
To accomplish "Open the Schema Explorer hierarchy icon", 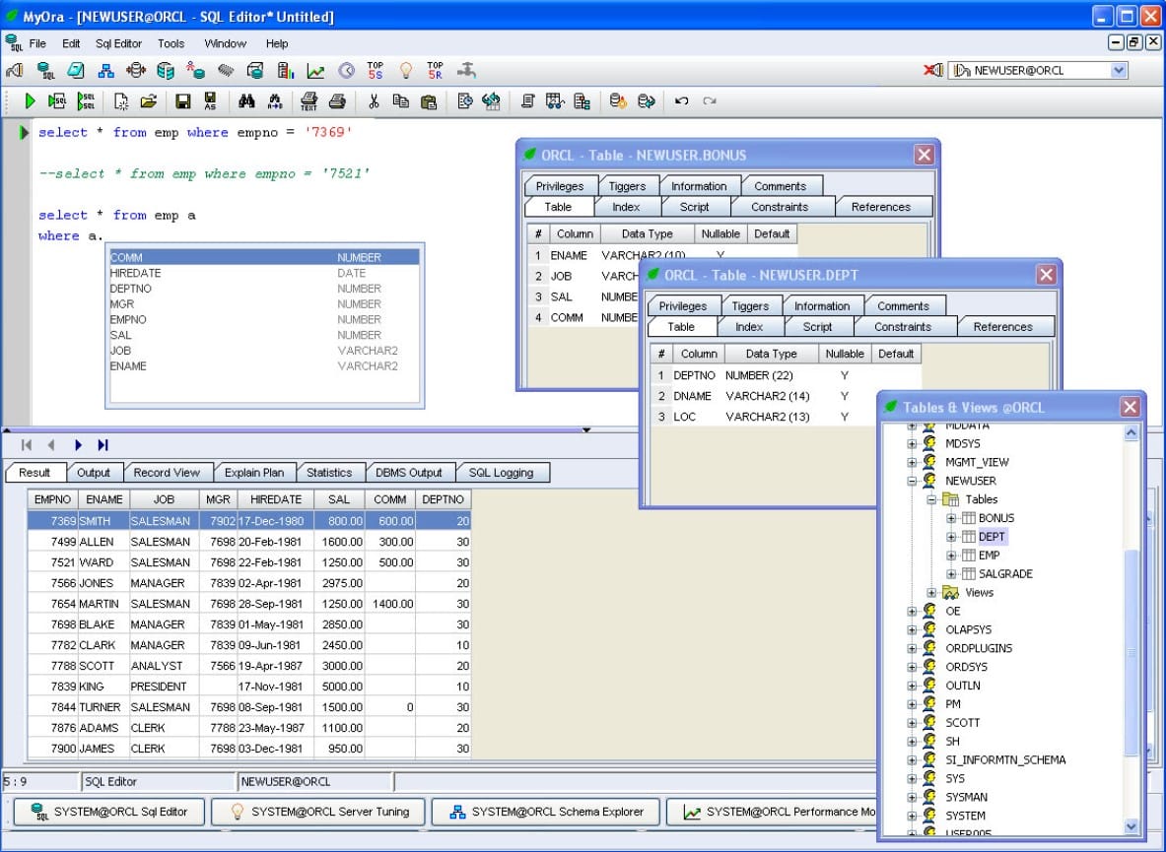I will click(x=106, y=71).
